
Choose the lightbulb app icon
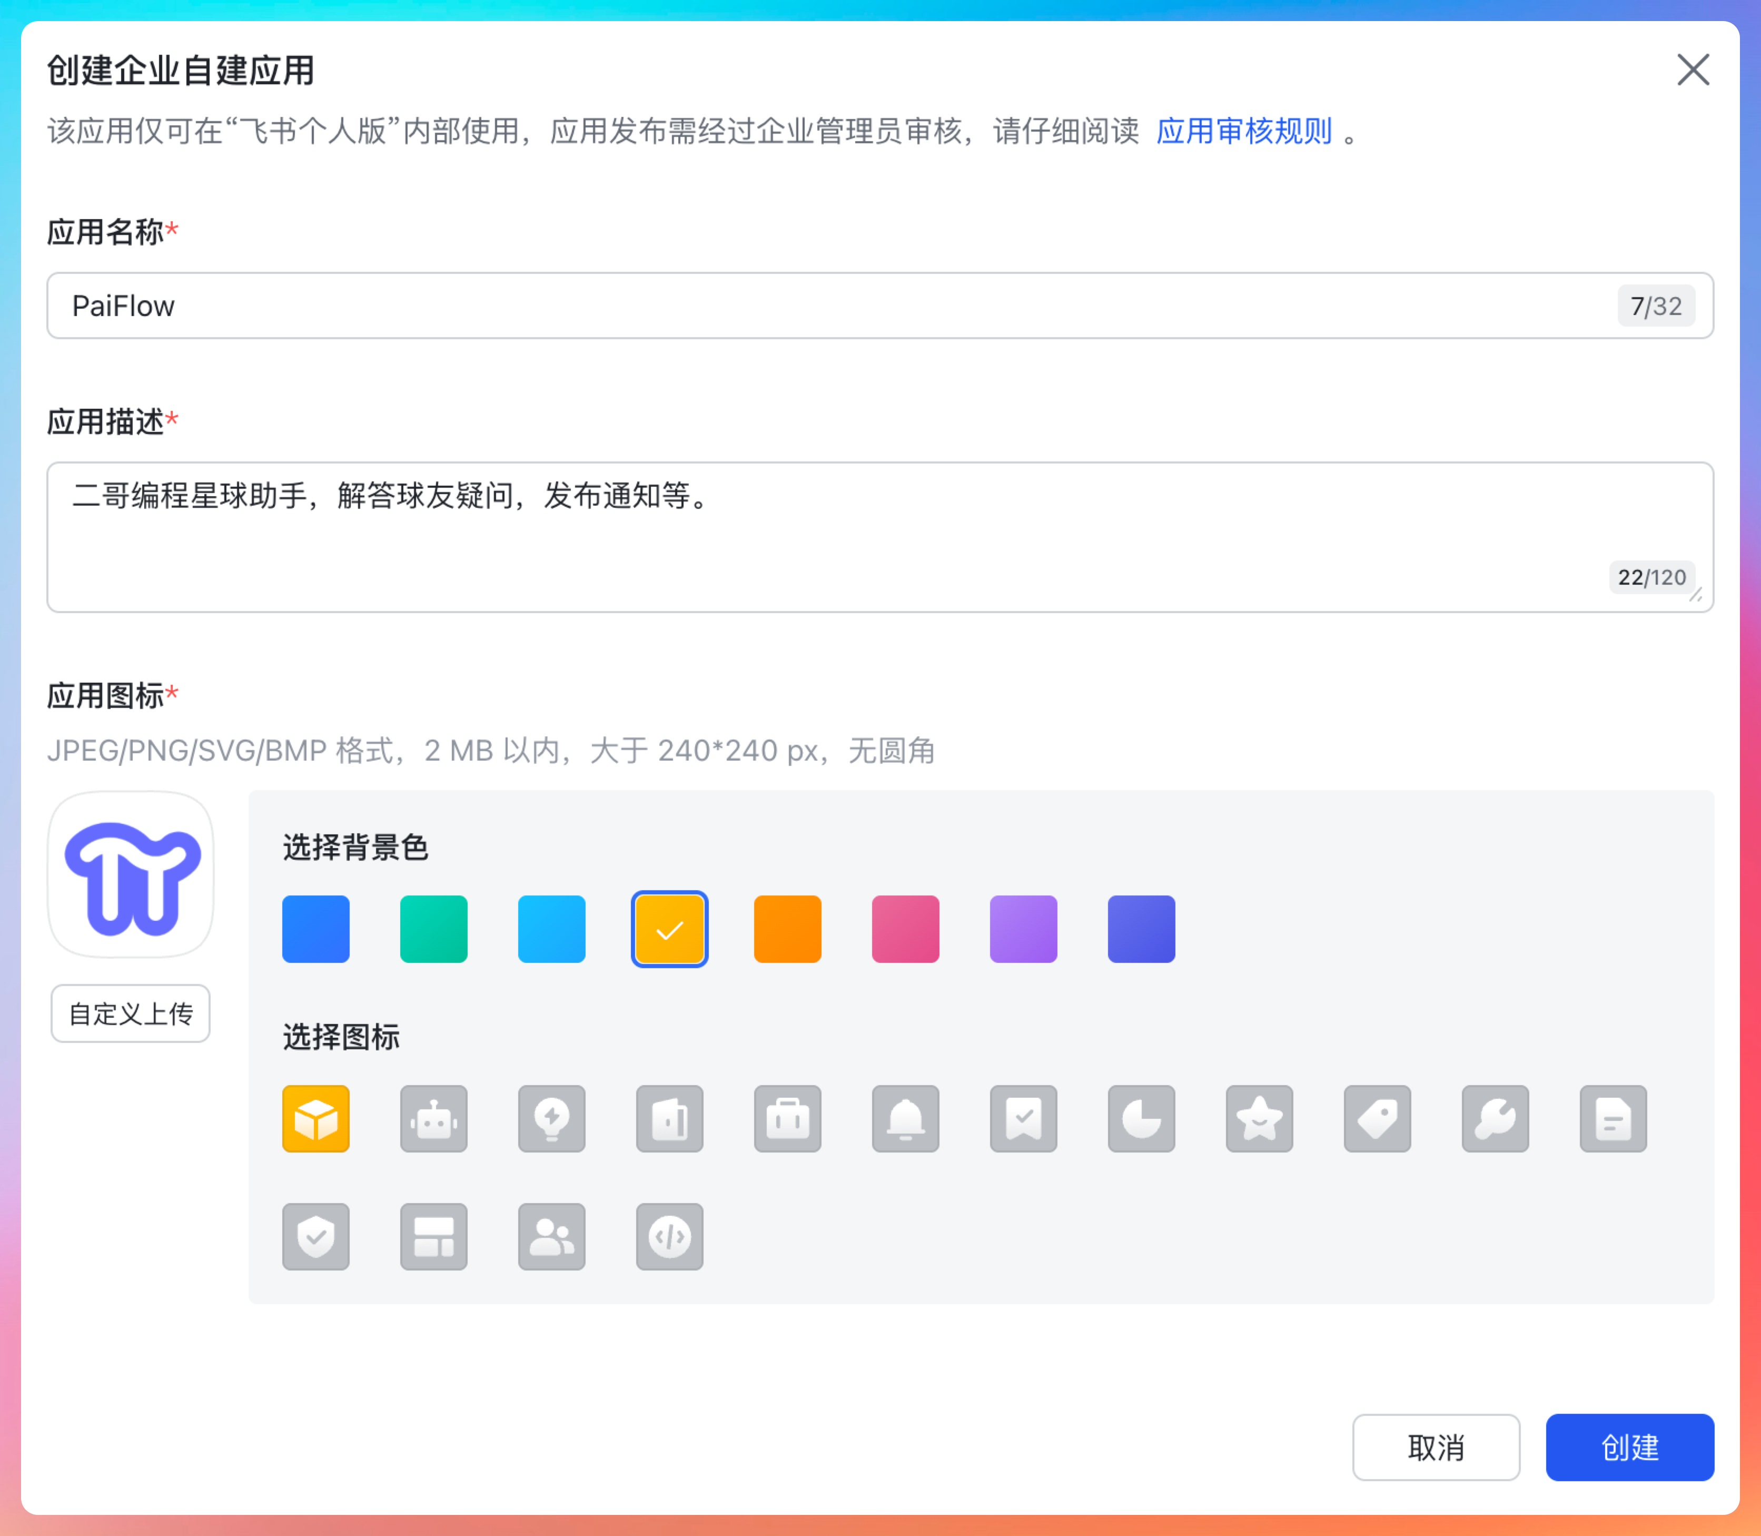pos(552,1119)
